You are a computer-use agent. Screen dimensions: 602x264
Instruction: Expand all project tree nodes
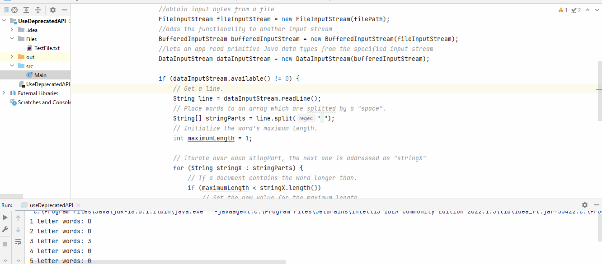coord(26,10)
